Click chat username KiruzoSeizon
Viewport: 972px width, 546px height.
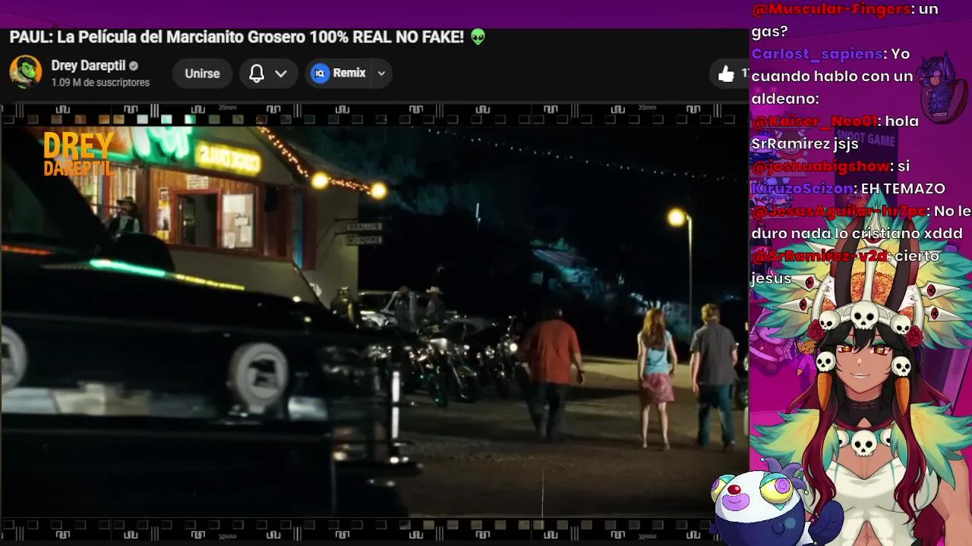[803, 189]
